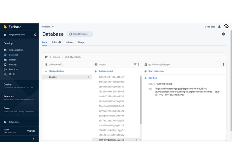Open project settings gear icon
The width and height of the screenshot is (232, 165).
tap(35, 35)
